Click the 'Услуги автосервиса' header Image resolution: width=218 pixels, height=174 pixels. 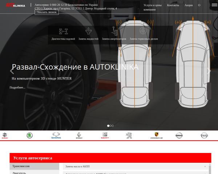[110, 158]
